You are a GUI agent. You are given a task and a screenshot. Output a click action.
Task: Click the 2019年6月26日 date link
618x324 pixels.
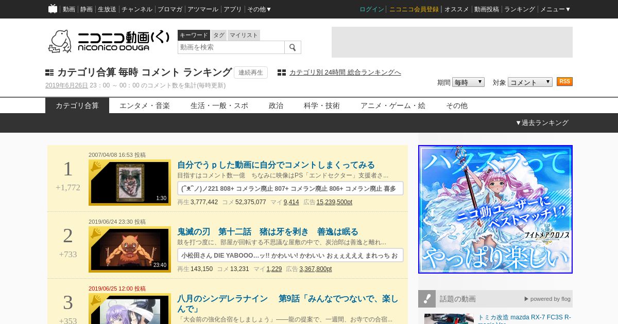[x=66, y=85]
